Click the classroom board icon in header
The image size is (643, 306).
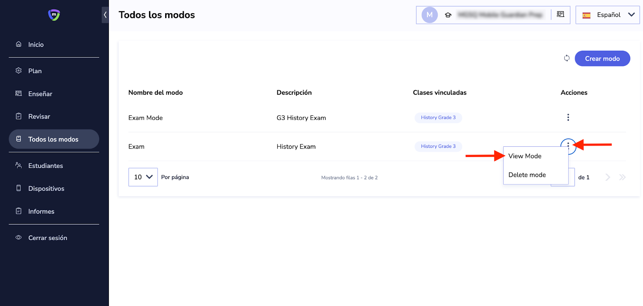(x=560, y=14)
